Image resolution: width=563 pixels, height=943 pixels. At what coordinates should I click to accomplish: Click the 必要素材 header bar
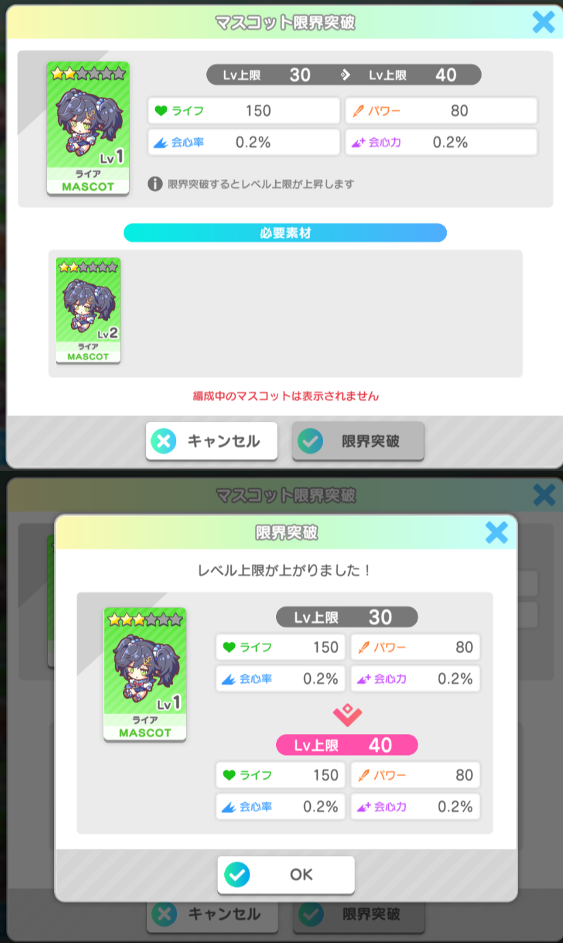[285, 232]
